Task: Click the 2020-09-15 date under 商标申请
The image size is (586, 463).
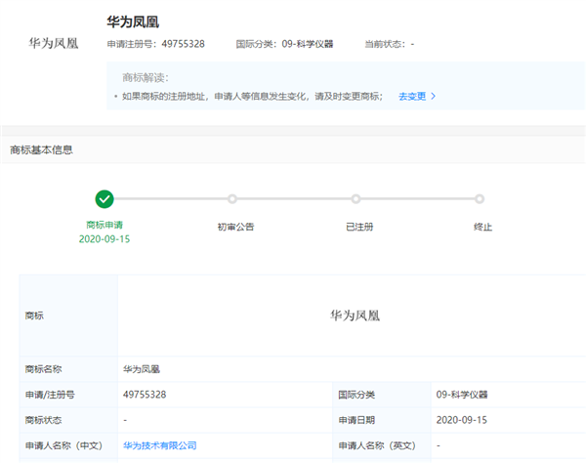Action: (x=105, y=239)
